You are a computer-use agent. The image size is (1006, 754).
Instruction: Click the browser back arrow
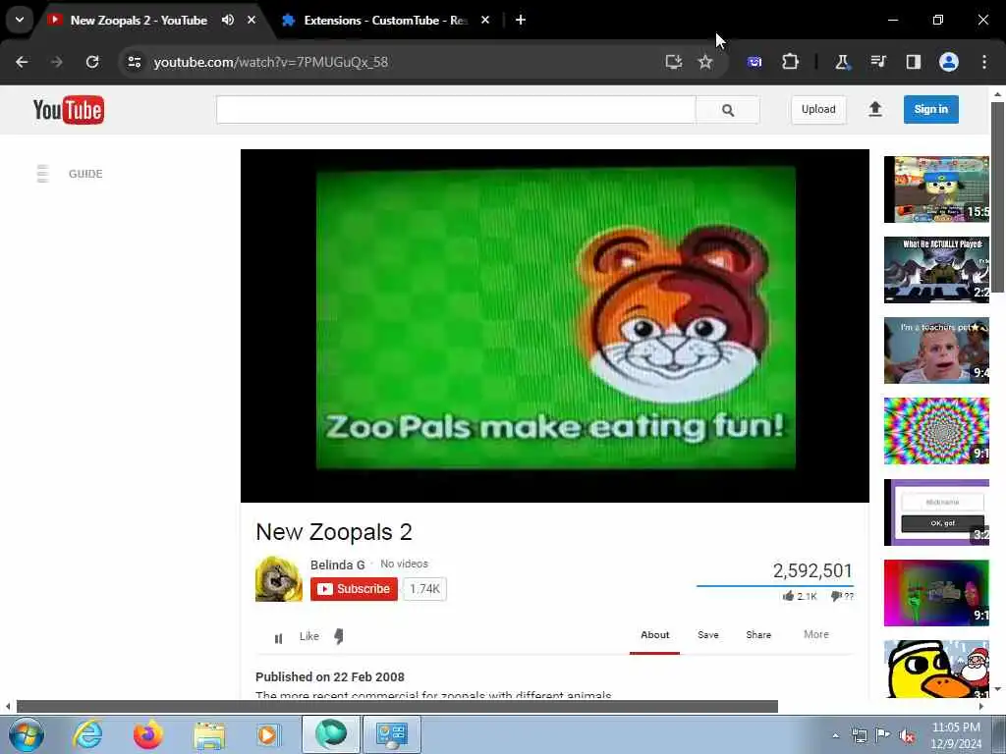22,62
